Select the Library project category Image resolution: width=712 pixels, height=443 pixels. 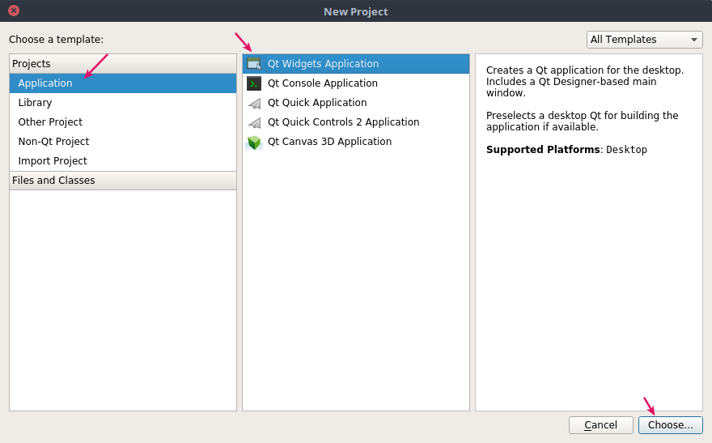pyautogui.click(x=35, y=103)
